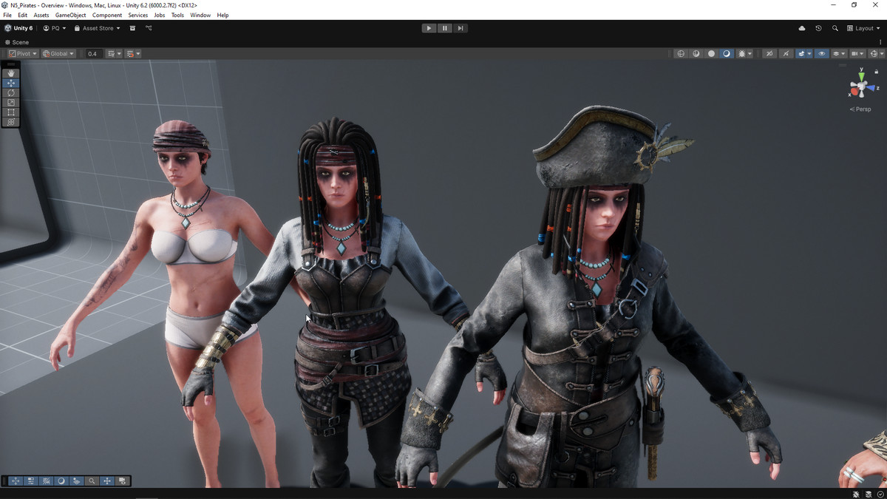Click the grid snap value field
887x499 pixels.
92,54
